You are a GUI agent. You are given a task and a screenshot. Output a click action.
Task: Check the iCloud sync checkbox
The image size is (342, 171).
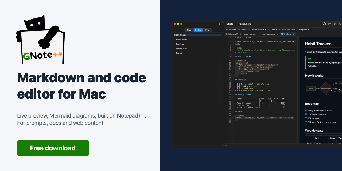(x=306, y=118)
